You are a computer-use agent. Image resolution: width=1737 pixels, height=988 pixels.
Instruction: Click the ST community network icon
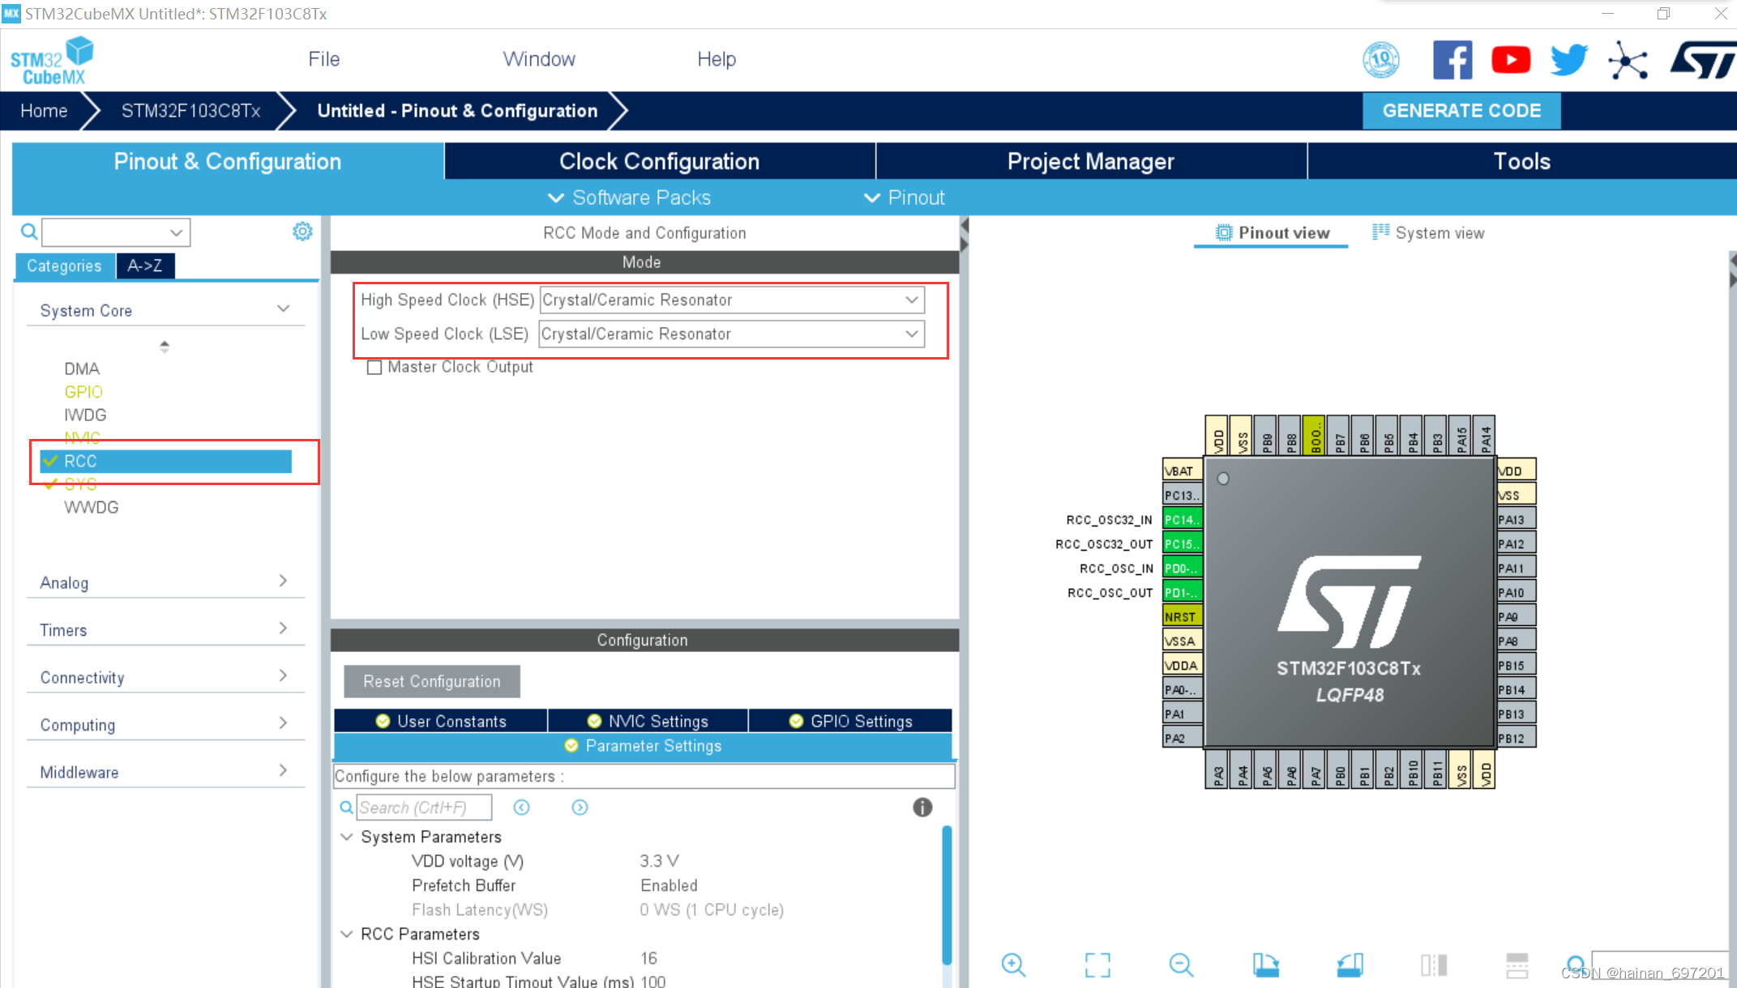tap(1628, 60)
